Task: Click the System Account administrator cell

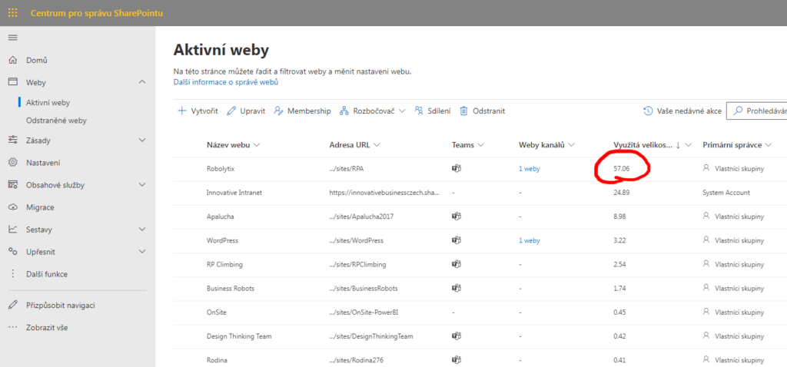Action: pyautogui.click(x=726, y=193)
